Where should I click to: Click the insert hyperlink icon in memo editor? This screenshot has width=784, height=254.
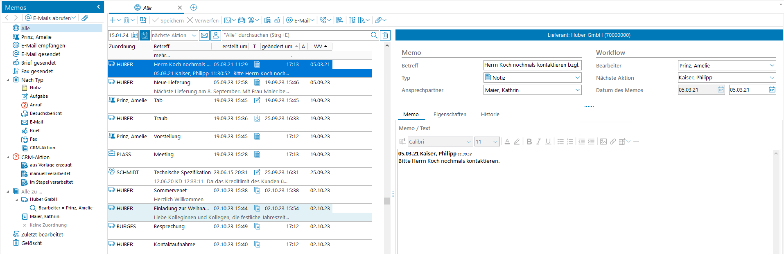(612, 142)
